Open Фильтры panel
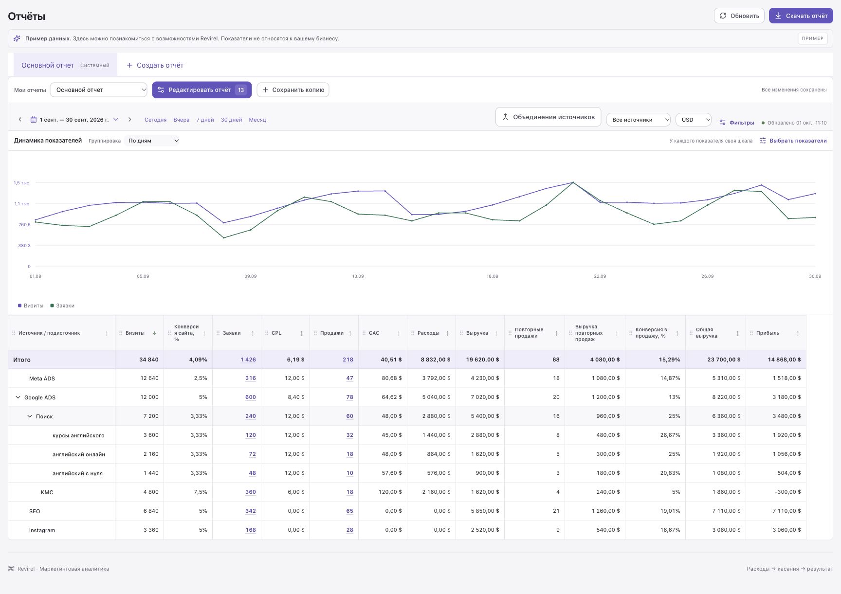841x594 pixels. 737,123
